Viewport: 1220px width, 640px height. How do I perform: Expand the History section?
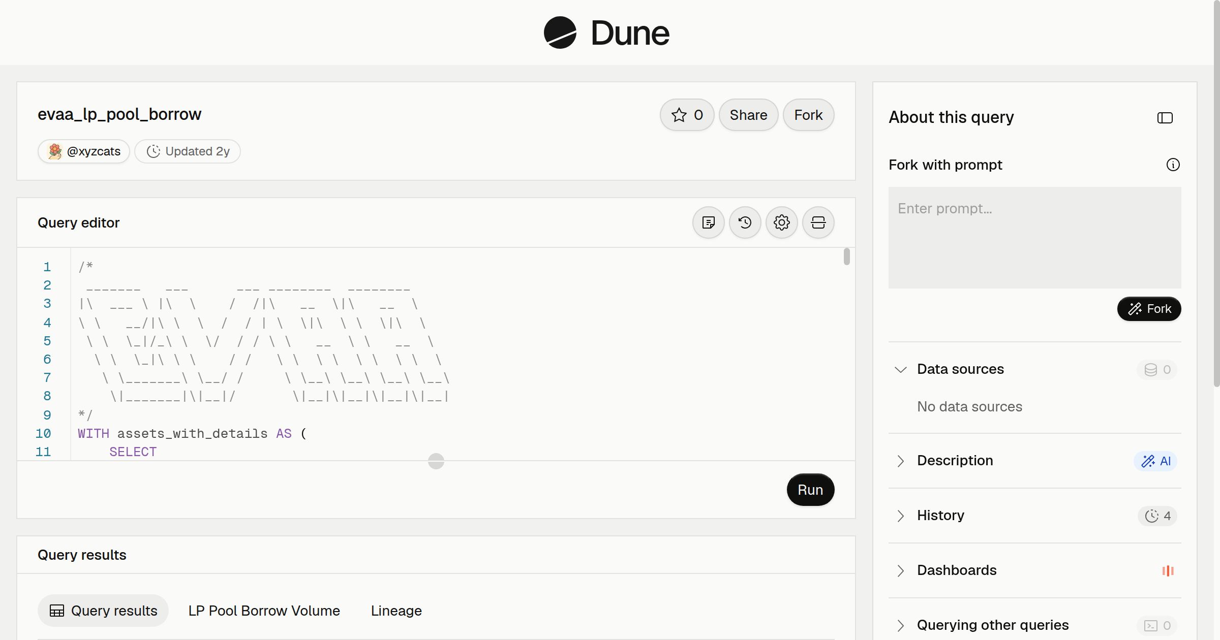900,516
